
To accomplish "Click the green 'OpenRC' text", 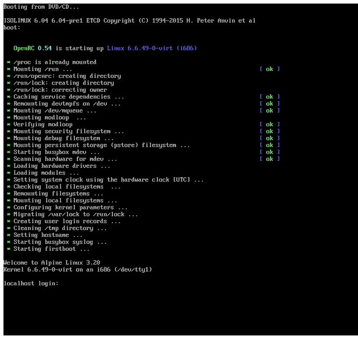I will [24, 48].
